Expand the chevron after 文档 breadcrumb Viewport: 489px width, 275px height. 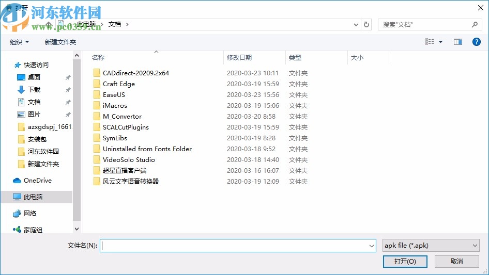tap(127, 24)
